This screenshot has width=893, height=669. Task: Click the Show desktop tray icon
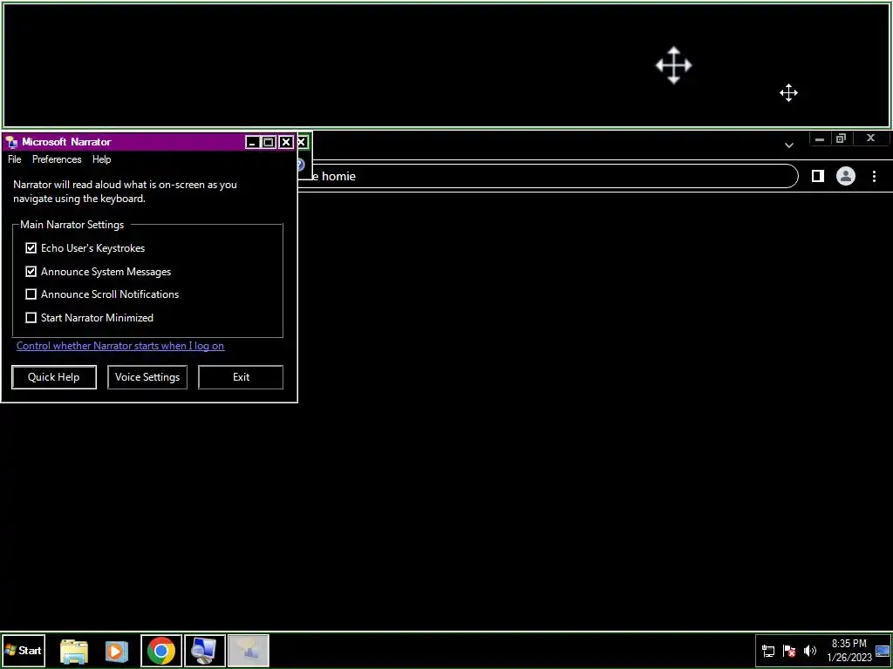point(883,651)
